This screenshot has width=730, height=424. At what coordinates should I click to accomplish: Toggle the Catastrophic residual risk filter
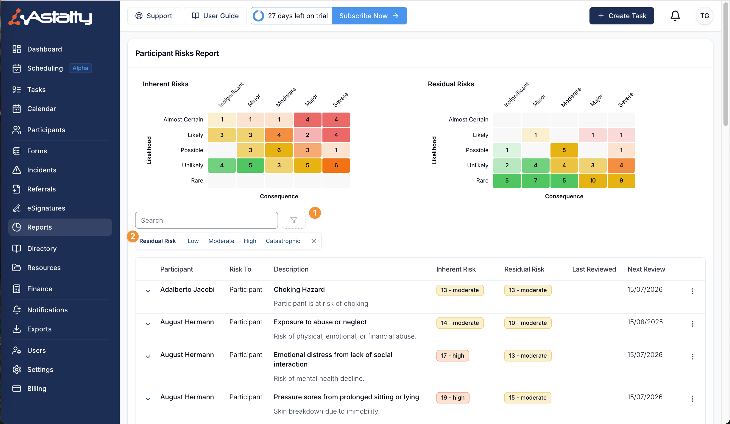pyautogui.click(x=283, y=241)
